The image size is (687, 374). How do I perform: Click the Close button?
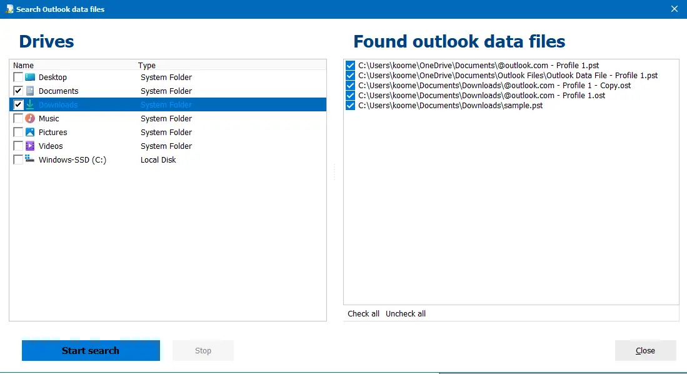[645, 350]
